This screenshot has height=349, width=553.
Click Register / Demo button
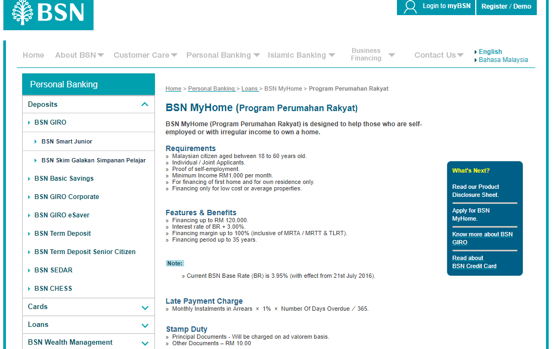coord(506,7)
